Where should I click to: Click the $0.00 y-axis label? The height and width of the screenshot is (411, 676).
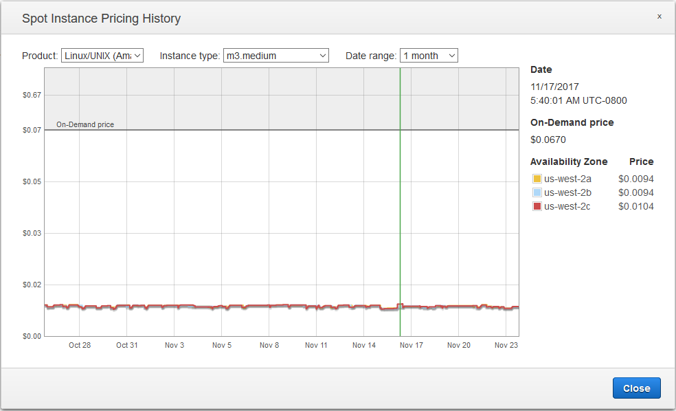click(32, 336)
